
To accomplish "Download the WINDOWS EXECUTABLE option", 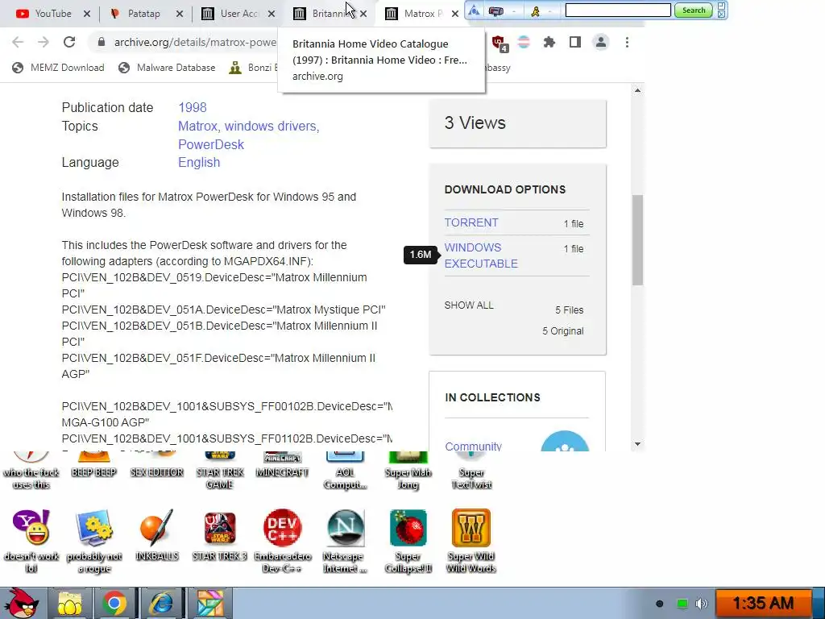I will point(481,255).
